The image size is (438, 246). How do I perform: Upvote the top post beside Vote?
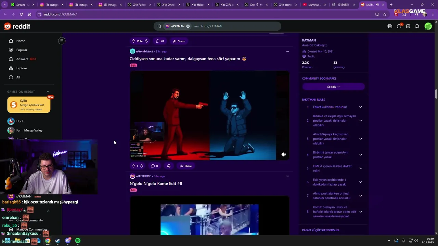[x=133, y=41]
